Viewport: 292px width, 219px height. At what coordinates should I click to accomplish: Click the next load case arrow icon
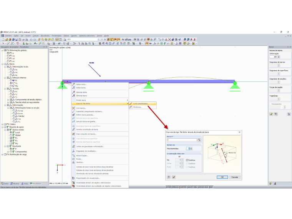(105, 40)
